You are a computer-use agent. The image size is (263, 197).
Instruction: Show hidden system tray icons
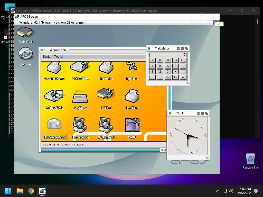[218, 191]
